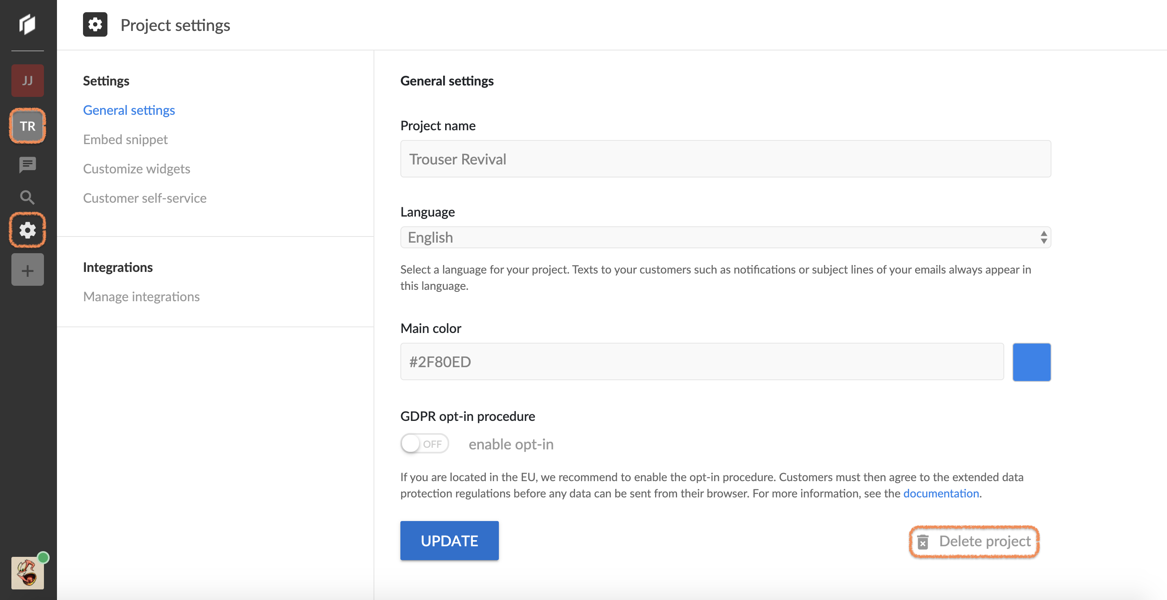
Task: Open Customize widgets settings
Action: tap(136, 169)
